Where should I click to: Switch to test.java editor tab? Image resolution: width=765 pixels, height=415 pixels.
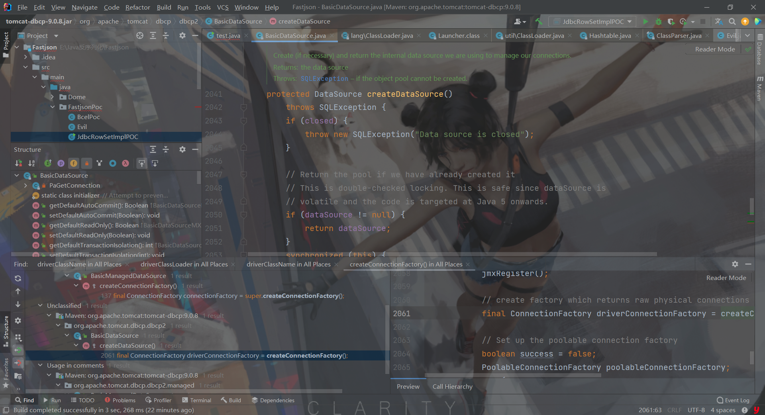228,35
